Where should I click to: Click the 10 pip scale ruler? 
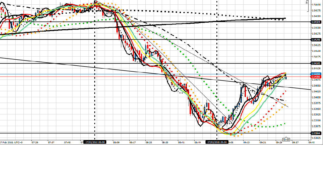tap(307, 3)
